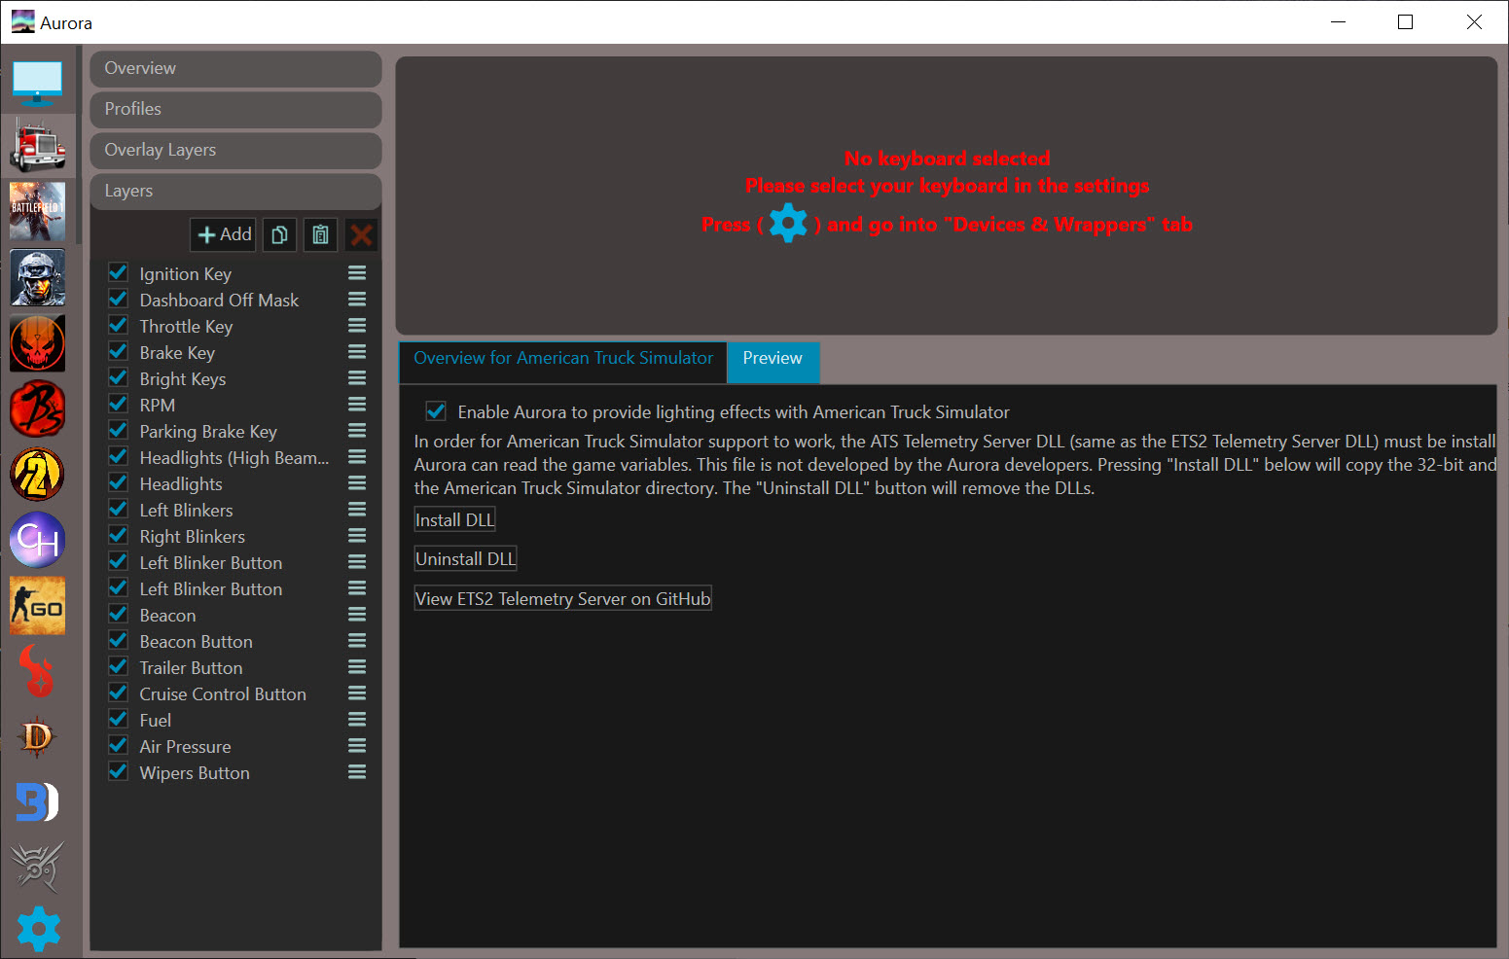Viewport: 1509px width, 959px height.
Task: Uncheck the Ignition Key layer
Action: tap(119, 272)
